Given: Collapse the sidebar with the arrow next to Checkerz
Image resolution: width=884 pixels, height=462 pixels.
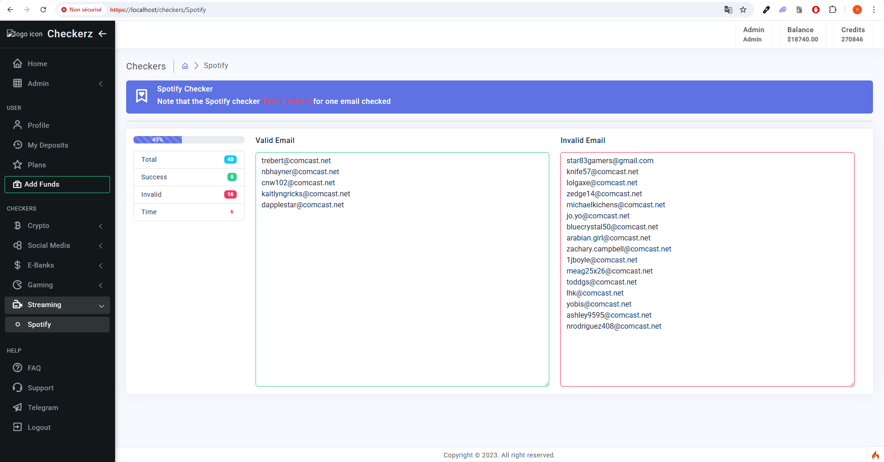Looking at the screenshot, I should tap(103, 34).
